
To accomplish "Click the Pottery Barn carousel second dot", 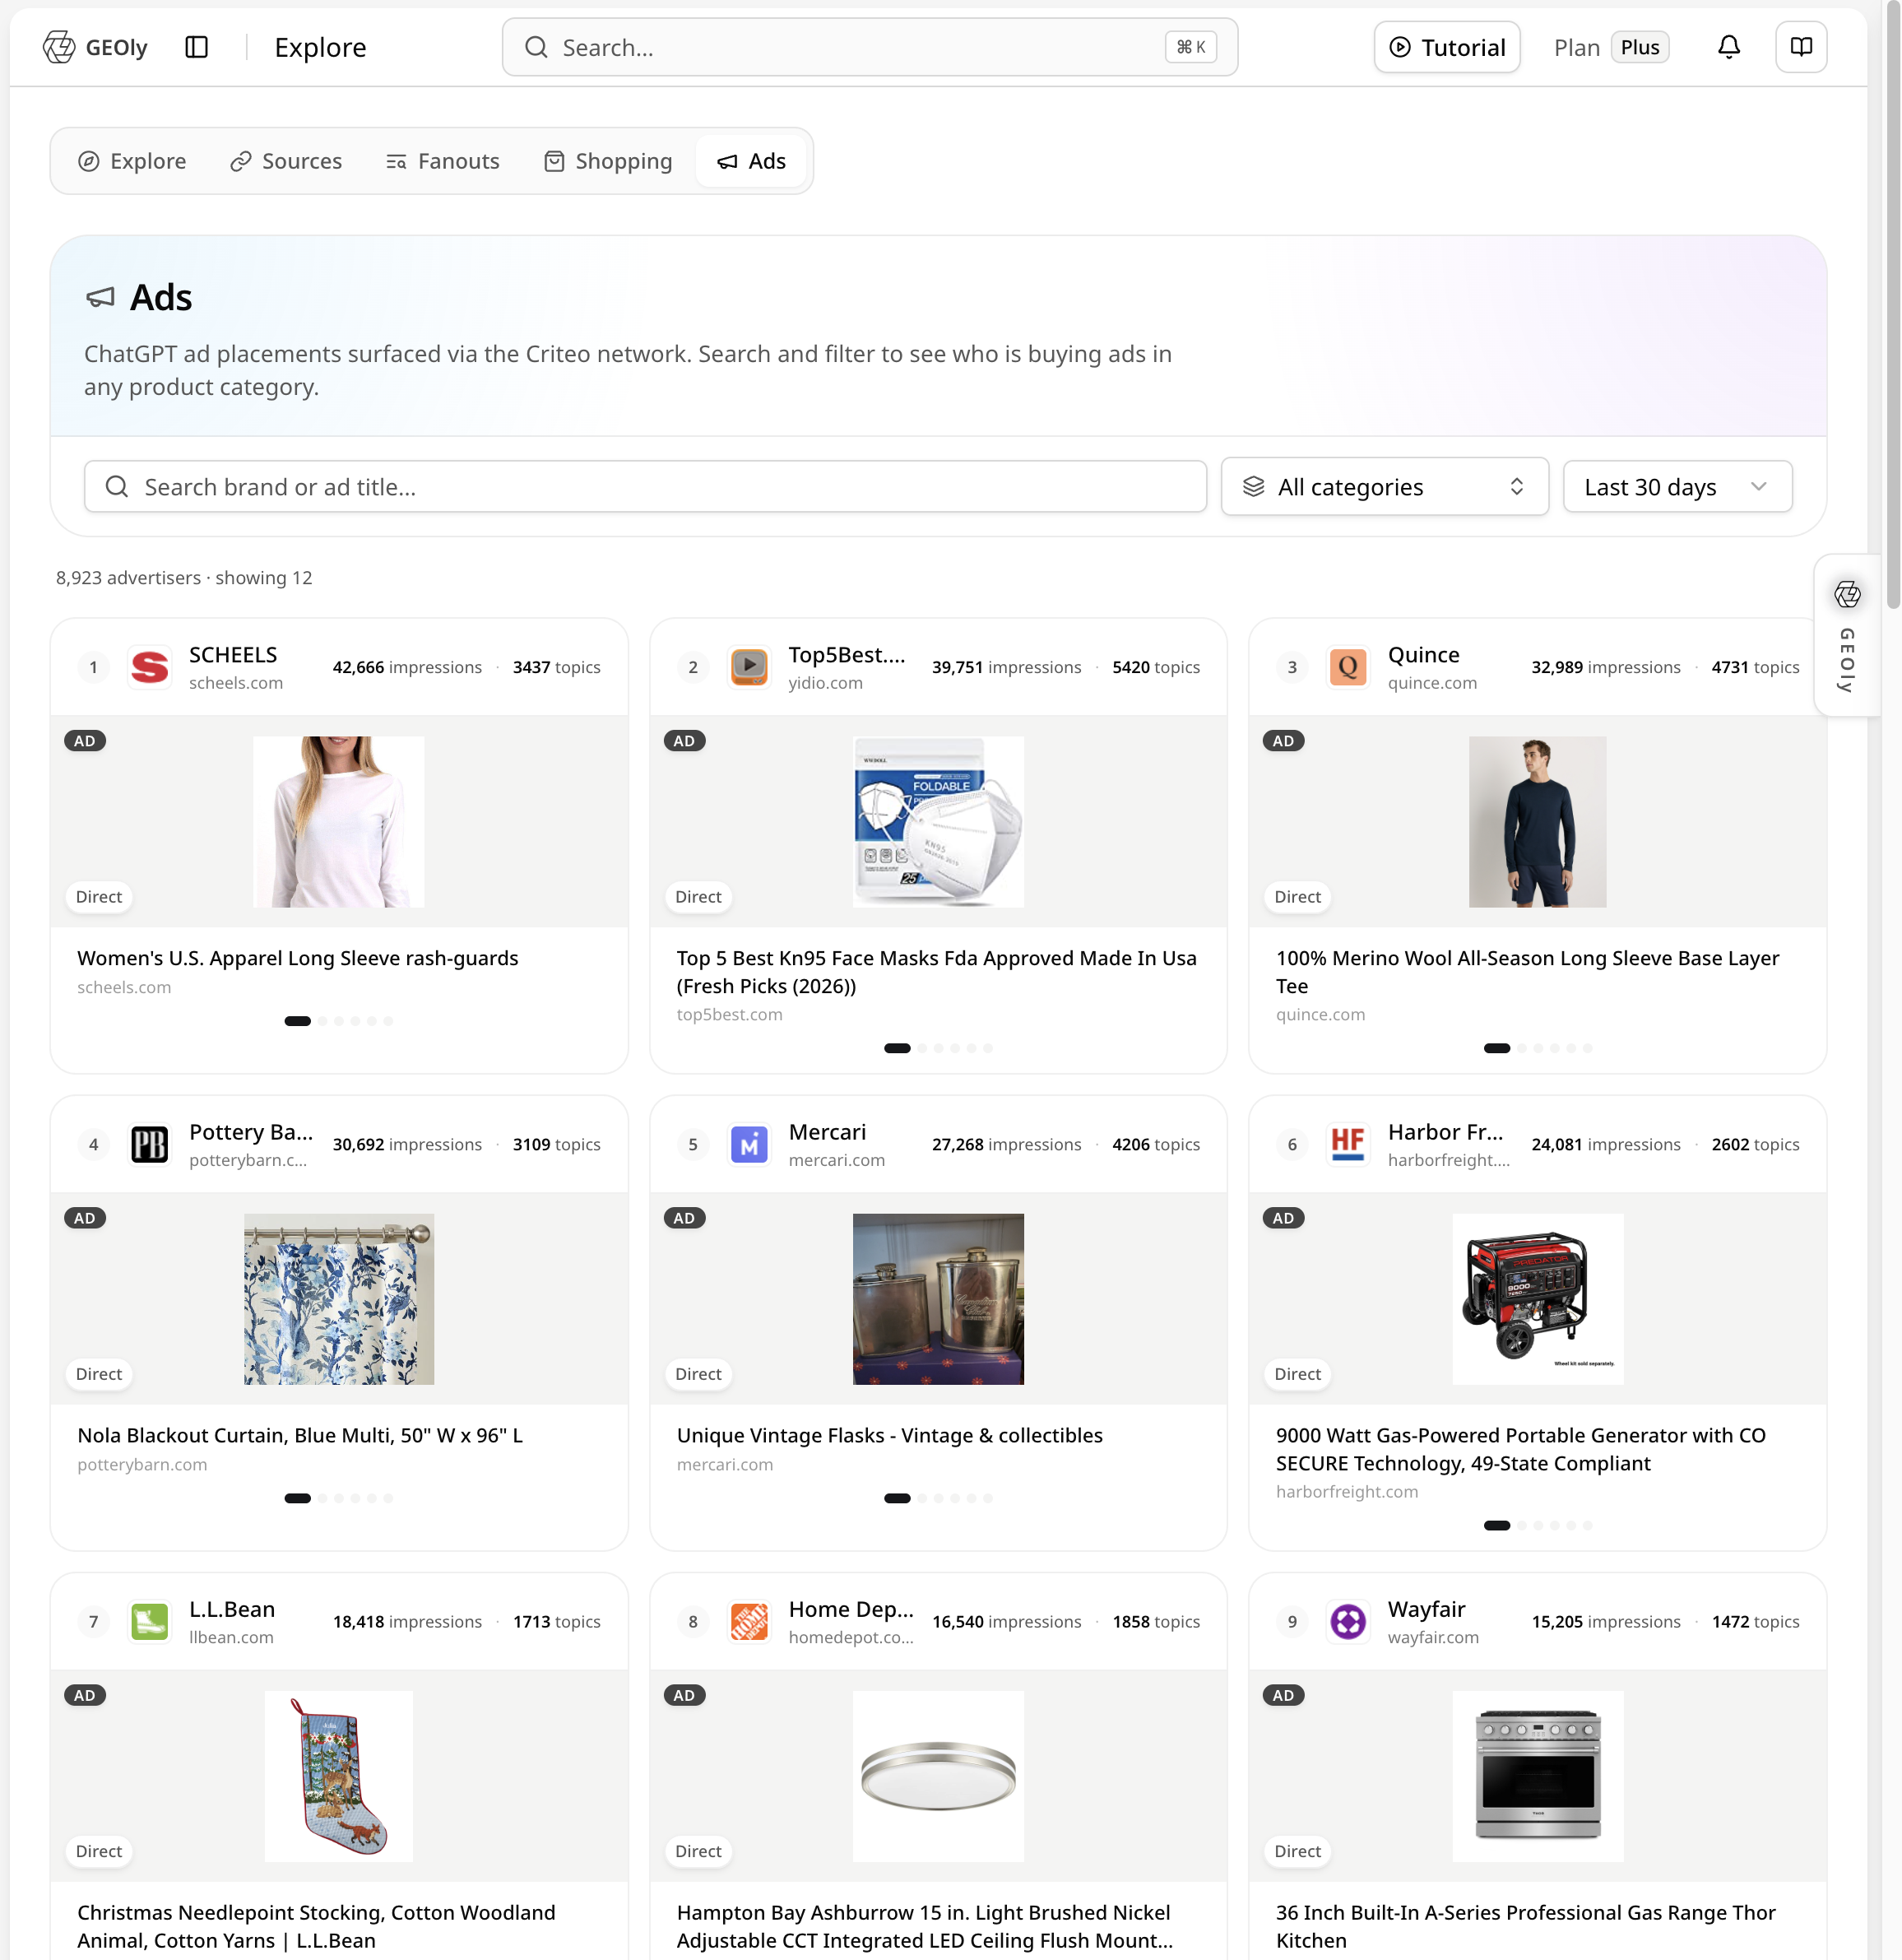I will pyautogui.click(x=322, y=1498).
